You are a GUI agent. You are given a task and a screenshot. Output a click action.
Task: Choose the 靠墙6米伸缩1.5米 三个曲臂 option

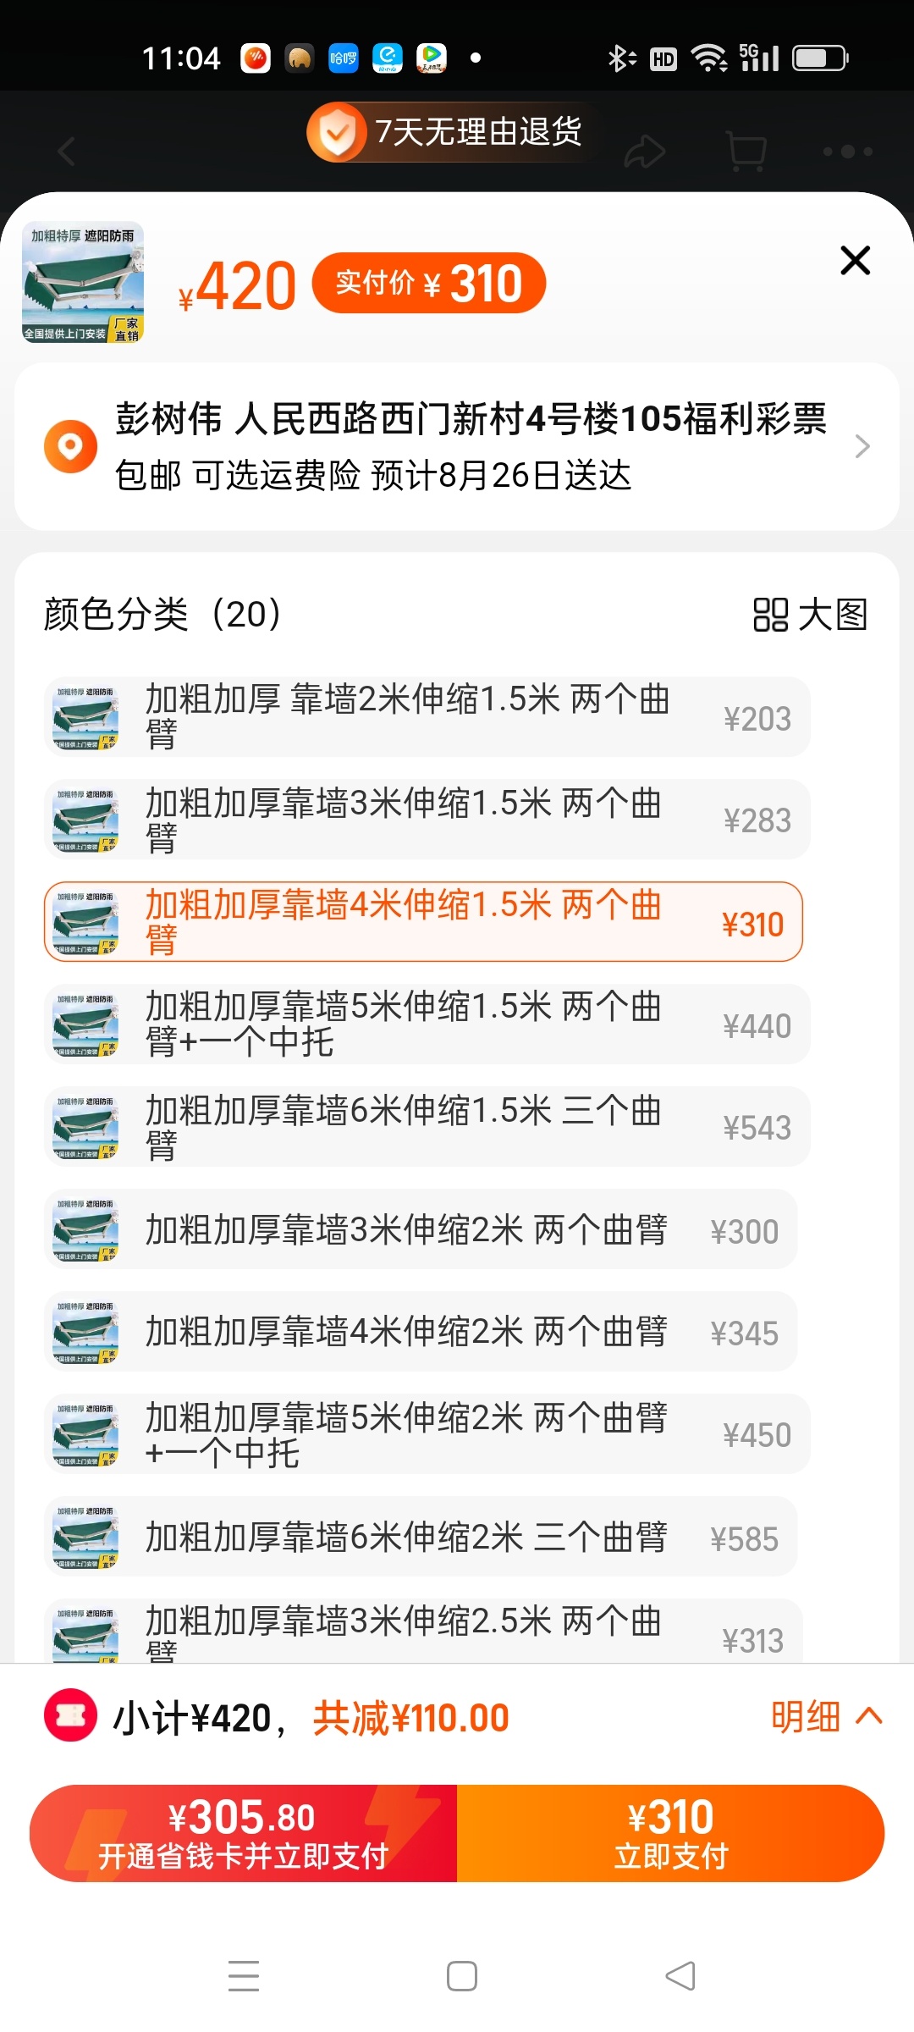point(427,1127)
